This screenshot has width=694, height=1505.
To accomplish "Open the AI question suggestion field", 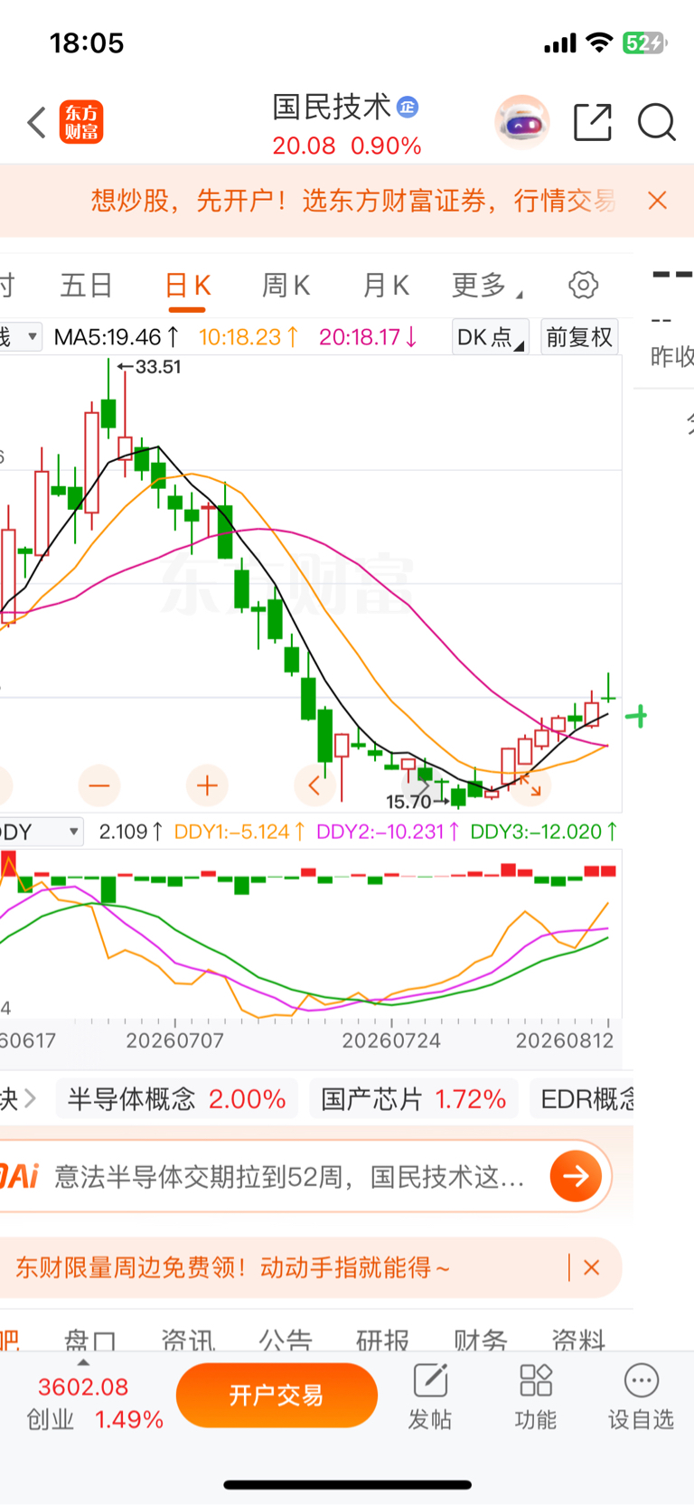I will (289, 1176).
